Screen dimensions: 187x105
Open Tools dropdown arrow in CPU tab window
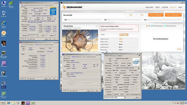[50, 39]
